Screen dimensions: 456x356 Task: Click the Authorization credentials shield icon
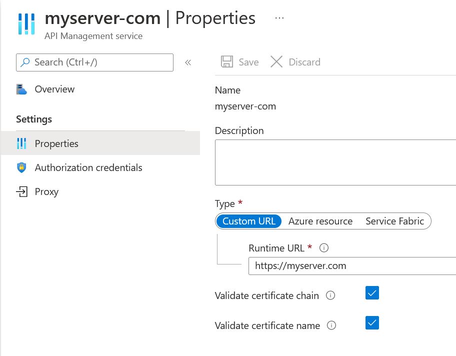click(x=21, y=167)
